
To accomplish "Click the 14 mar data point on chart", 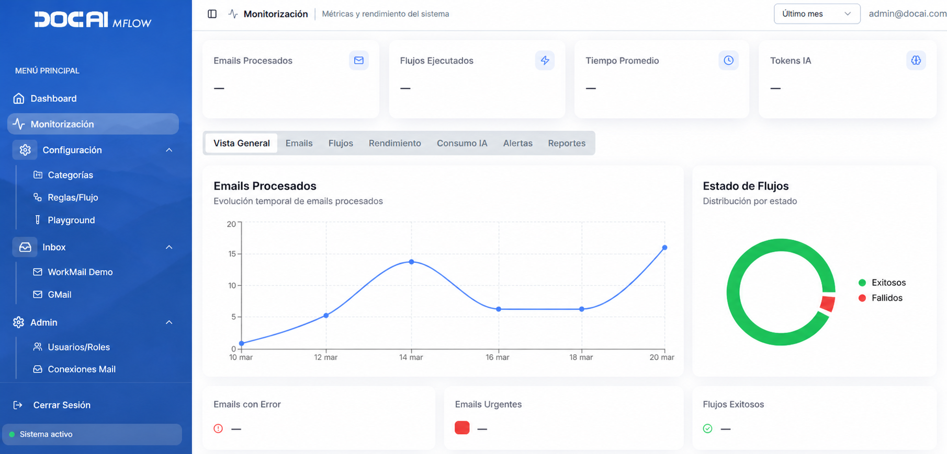I will click(411, 262).
